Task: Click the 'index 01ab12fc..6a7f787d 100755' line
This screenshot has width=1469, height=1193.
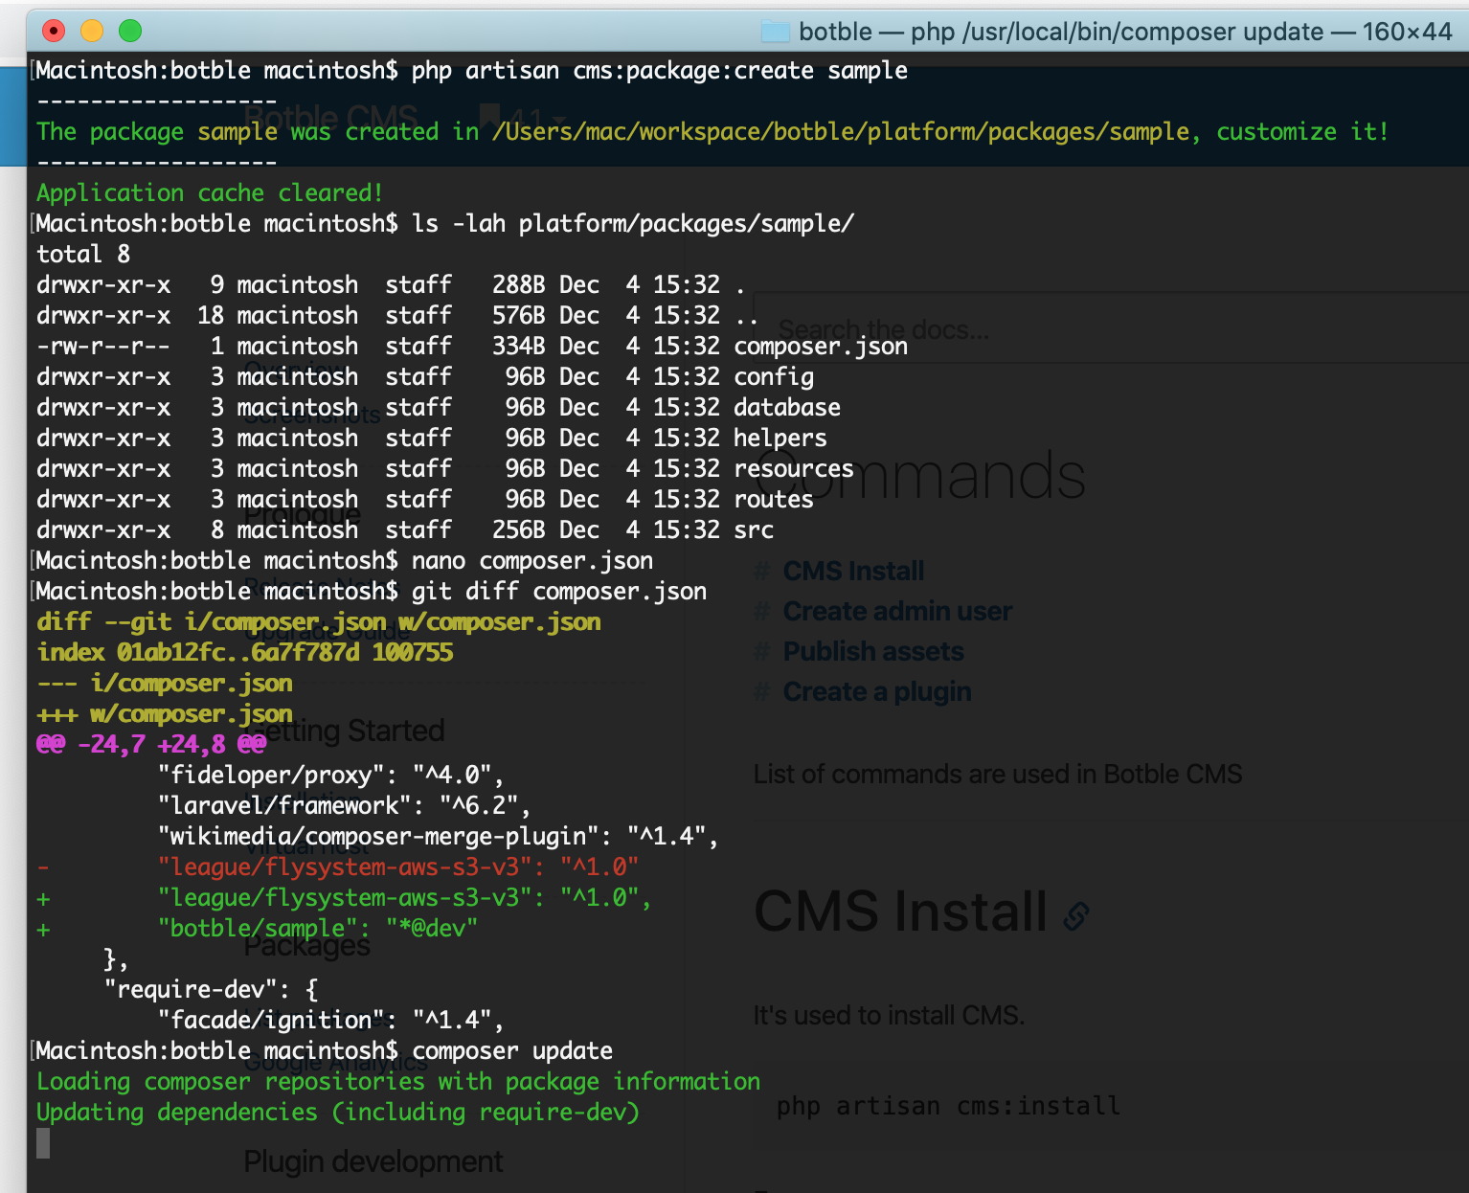Action: click(245, 653)
